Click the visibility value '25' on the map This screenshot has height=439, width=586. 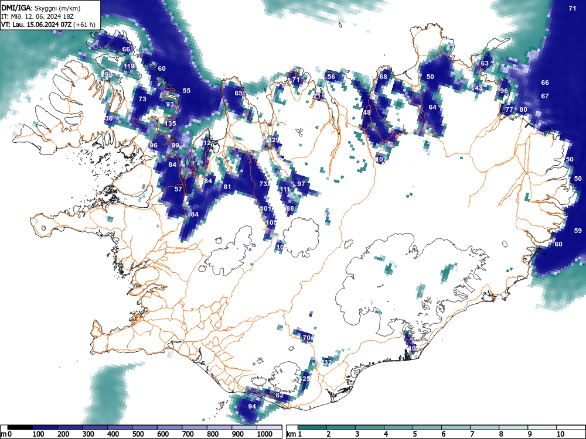click(x=306, y=379)
